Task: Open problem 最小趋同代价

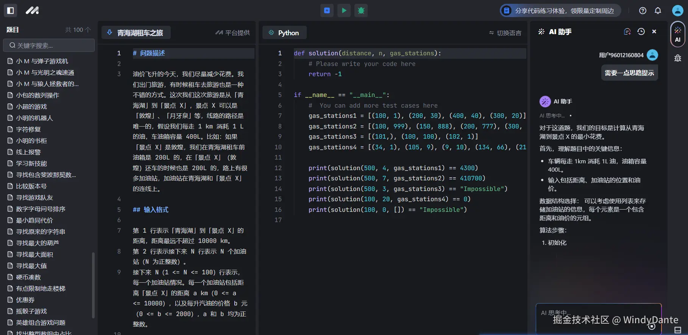Action: pos(34,220)
